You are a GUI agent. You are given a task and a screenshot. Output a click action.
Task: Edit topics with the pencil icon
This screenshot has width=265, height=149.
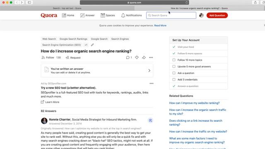[x=92, y=45]
